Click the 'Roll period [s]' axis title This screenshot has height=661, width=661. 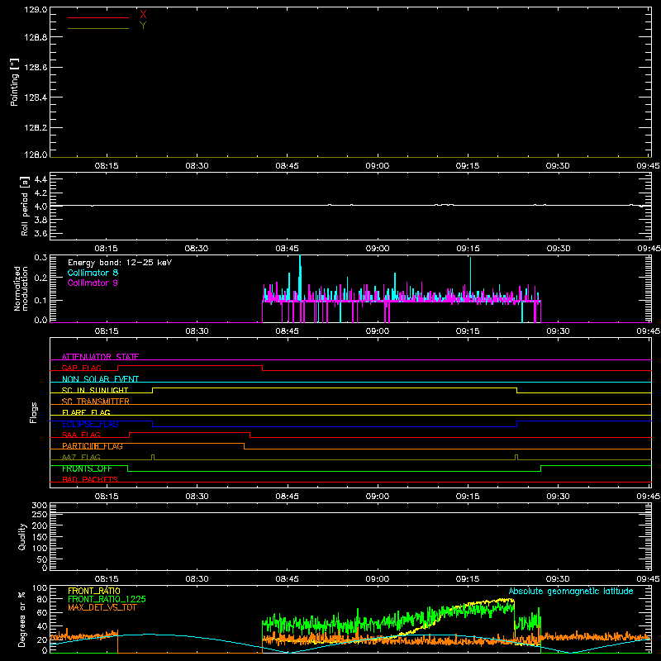pos(25,206)
